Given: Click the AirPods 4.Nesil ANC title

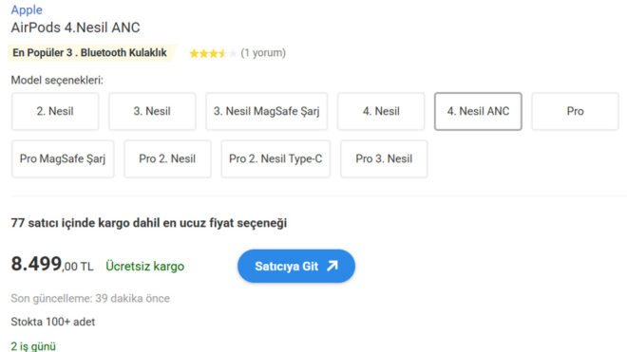Looking at the screenshot, I should pyautogui.click(x=76, y=28).
